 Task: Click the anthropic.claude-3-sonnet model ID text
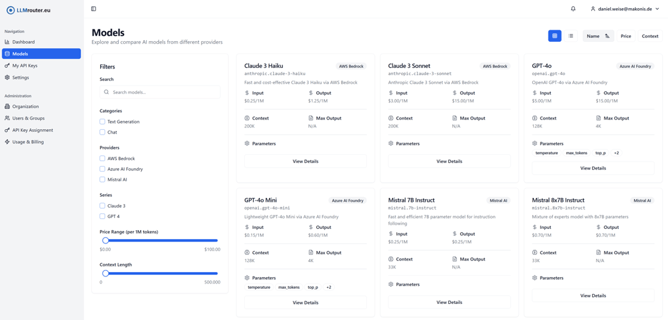420,73
